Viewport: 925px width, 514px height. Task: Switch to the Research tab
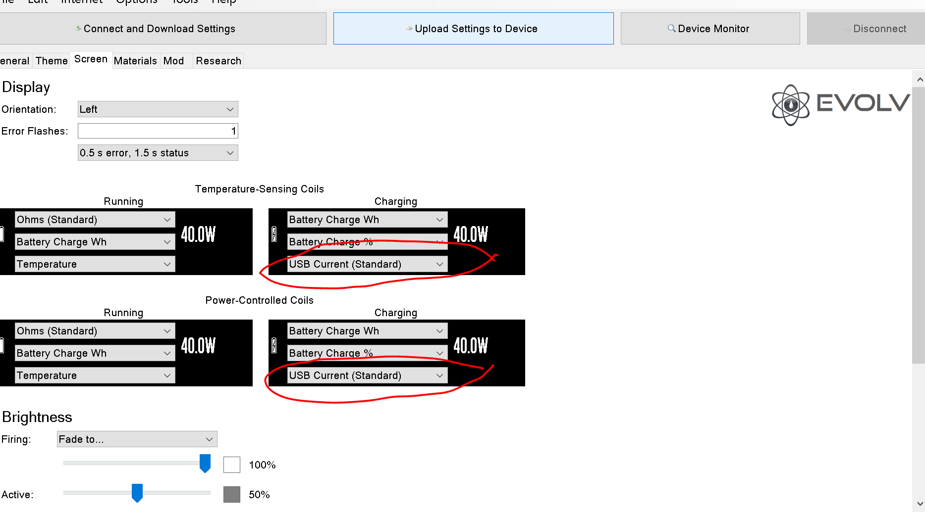pyautogui.click(x=218, y=61)
